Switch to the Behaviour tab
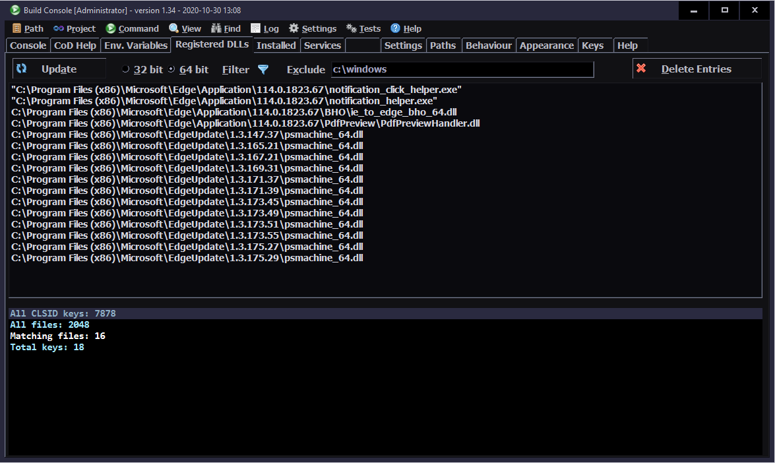 pos(489,46)
